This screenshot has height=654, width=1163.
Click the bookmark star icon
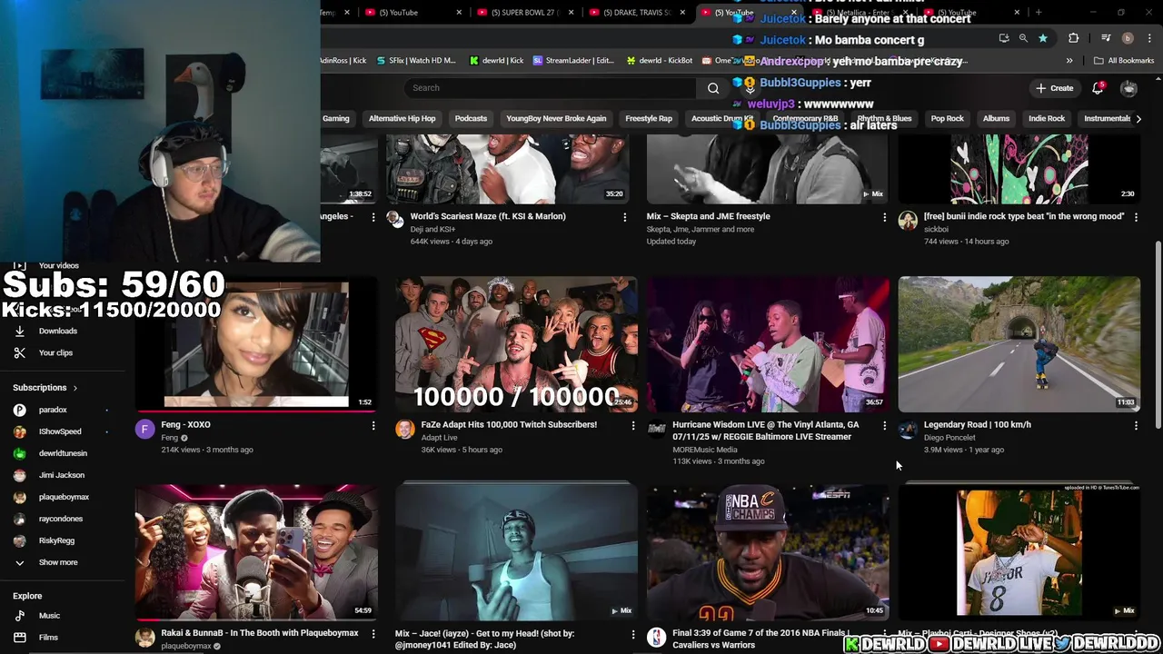click(1043, 38)
